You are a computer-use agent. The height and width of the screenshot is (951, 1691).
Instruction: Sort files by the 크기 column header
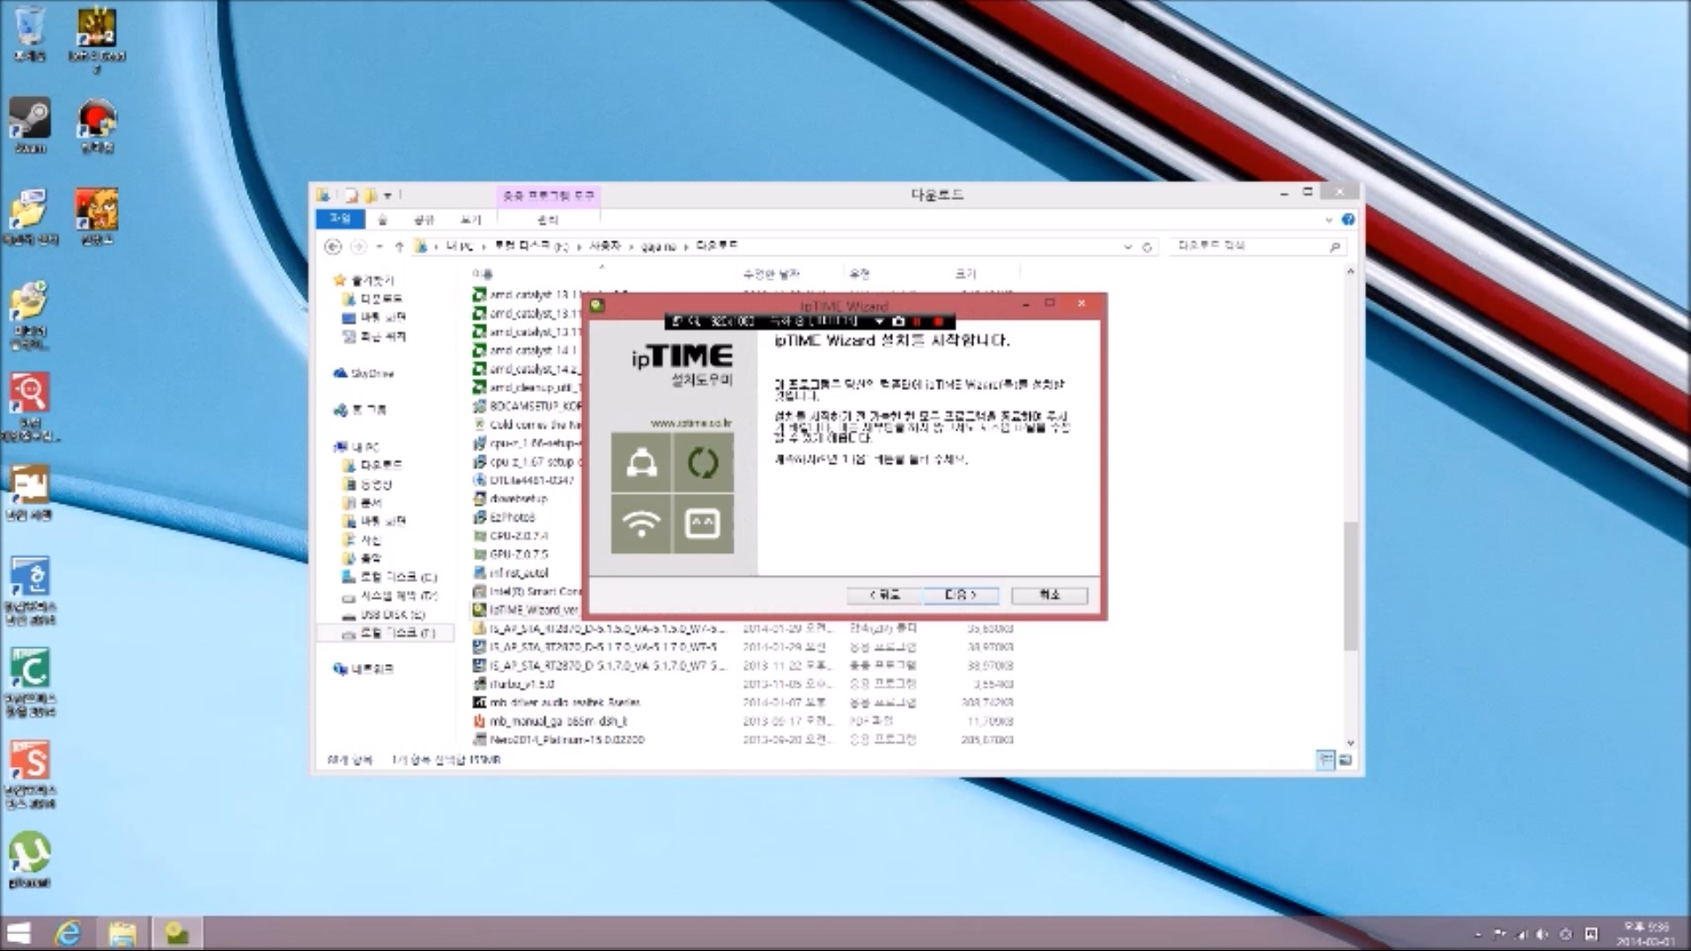[x=965, y=274]
